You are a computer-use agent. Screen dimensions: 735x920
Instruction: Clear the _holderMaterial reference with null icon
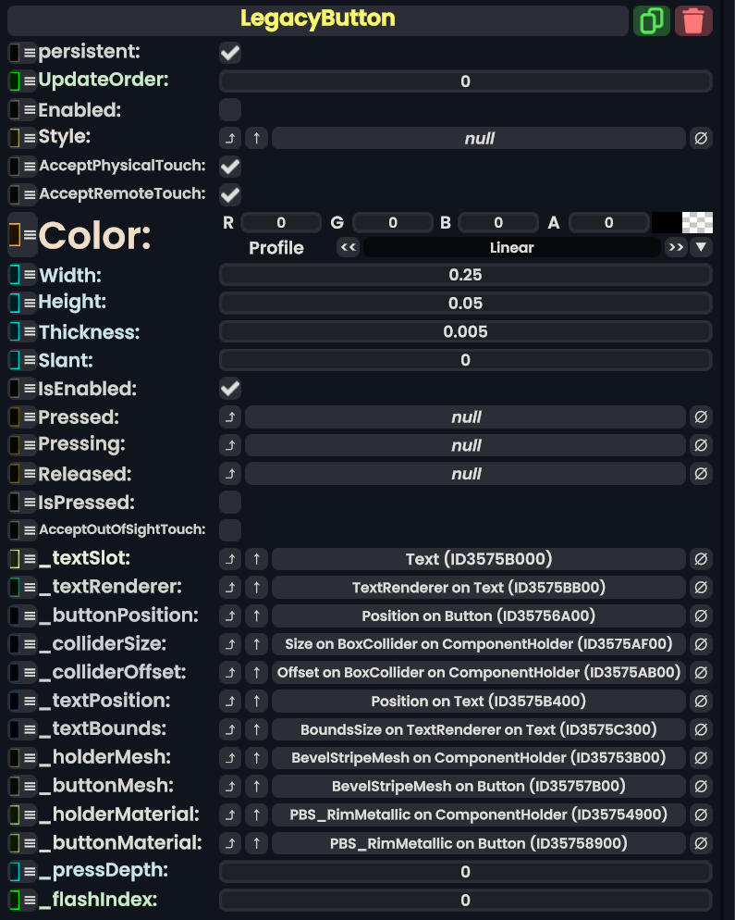click(x=701, y=815)
